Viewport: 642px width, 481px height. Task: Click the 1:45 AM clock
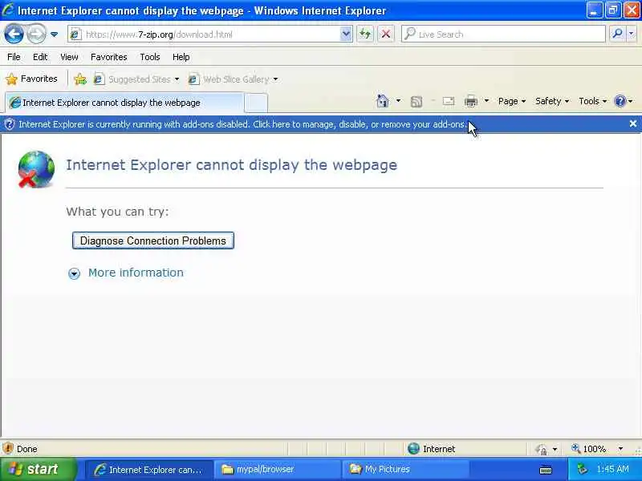(x=612, y=470)
